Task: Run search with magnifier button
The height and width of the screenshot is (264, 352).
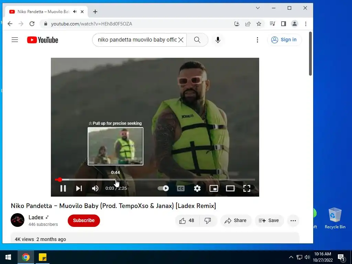Action: click(197, 40)
